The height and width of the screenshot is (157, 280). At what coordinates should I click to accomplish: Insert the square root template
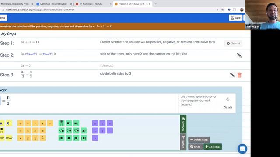point(61,131)
